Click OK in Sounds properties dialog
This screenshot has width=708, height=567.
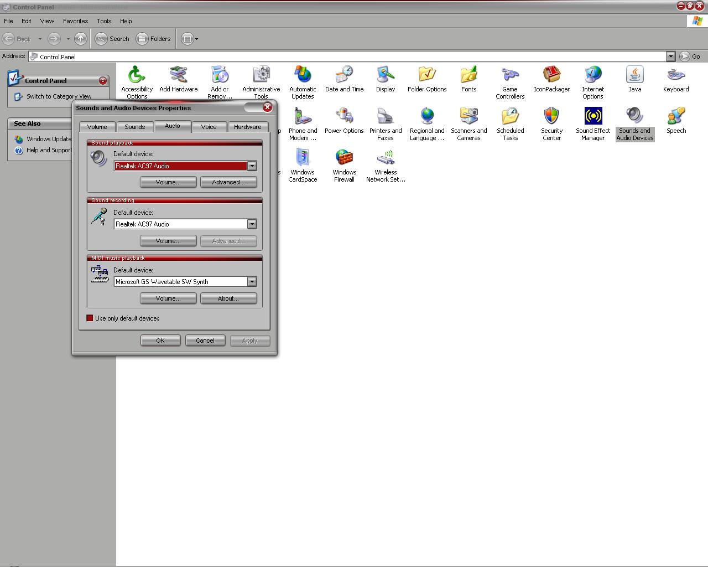tap(160, 341)
